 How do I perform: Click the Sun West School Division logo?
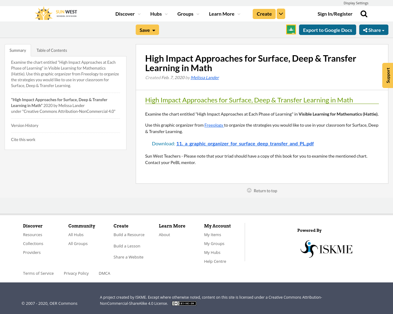click(55, 13)
